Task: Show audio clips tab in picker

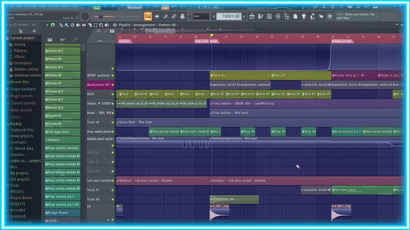Action: [62, 40]
